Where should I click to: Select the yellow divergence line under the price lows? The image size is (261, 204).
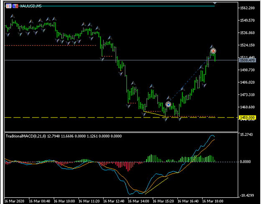click(x=155, y=114)
